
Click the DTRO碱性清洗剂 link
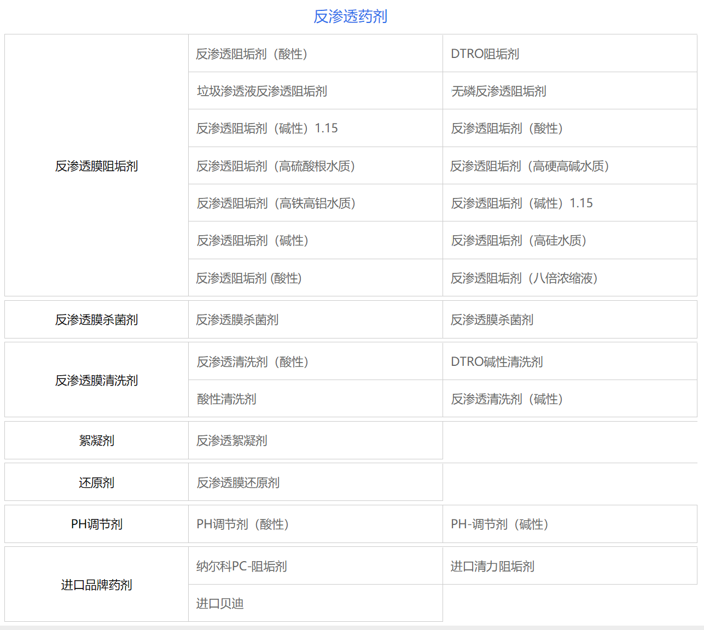coord(497,361)
